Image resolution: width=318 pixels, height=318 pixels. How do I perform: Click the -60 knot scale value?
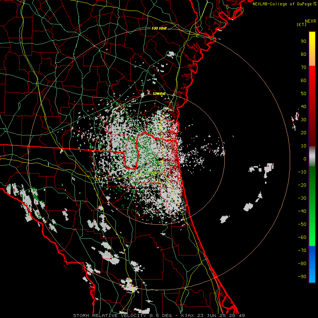(302, 237)
